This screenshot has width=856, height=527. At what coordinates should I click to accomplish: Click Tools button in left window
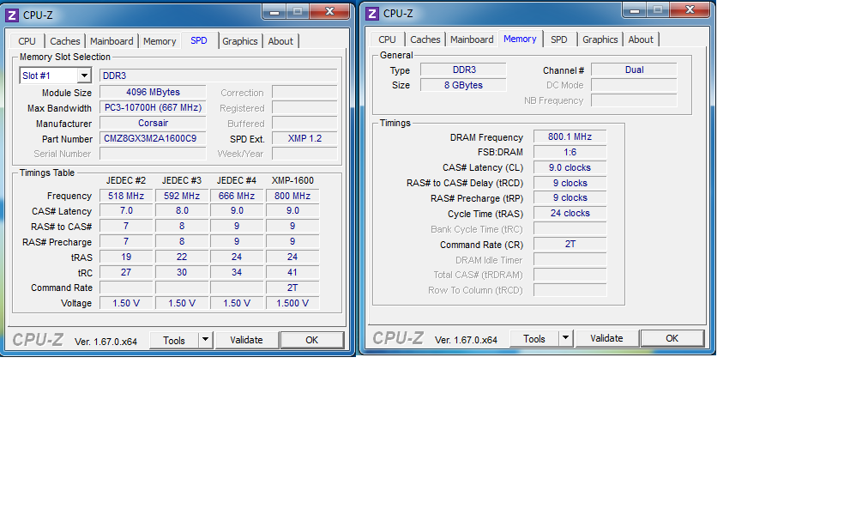tap(174, 340)
